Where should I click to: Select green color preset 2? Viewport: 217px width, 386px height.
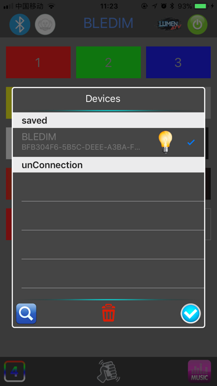[108, 62]
